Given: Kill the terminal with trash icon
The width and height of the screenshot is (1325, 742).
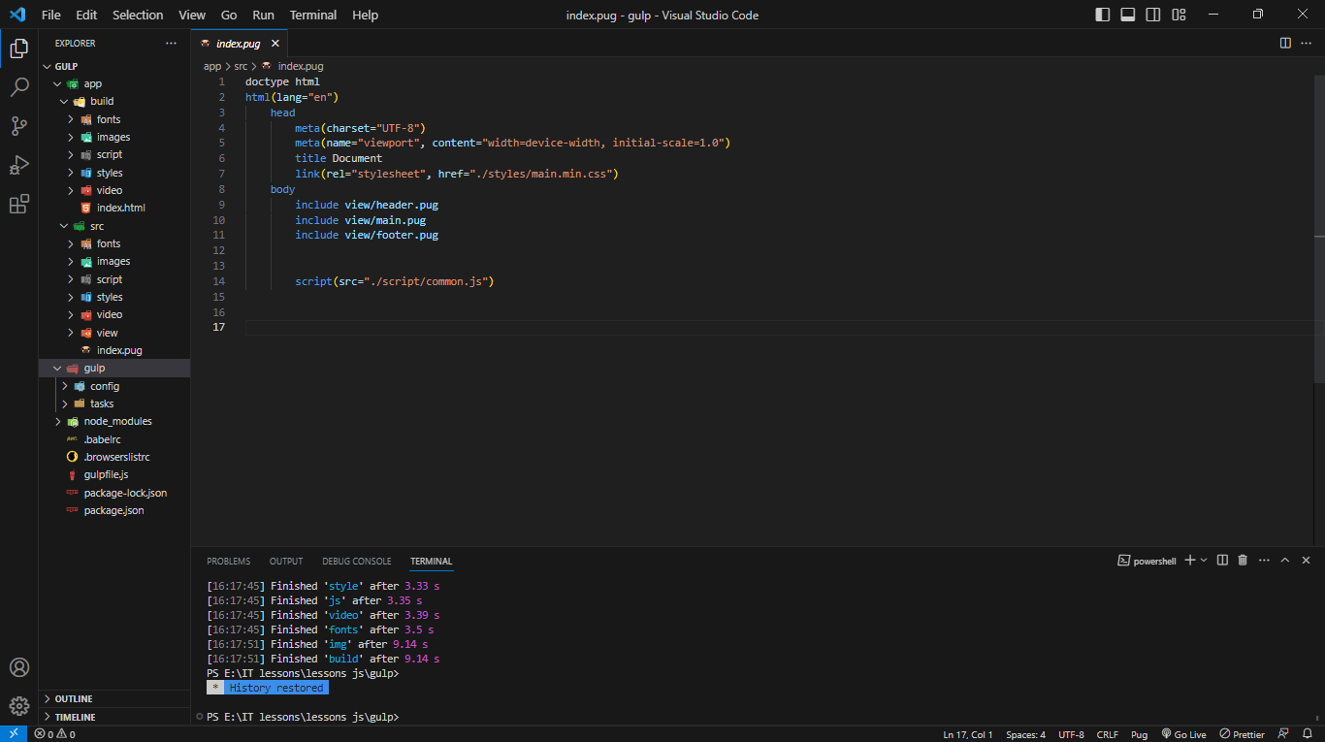Looking at the screenshot, I should click(1243, 561).
